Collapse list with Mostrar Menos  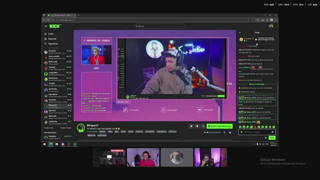point(66,128)
